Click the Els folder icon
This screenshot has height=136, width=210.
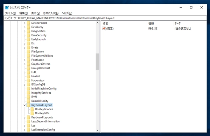pyautogui.click(x=28, y=43)
